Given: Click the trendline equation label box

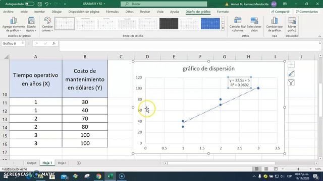Looking at the screenshot, I should 239,82.
